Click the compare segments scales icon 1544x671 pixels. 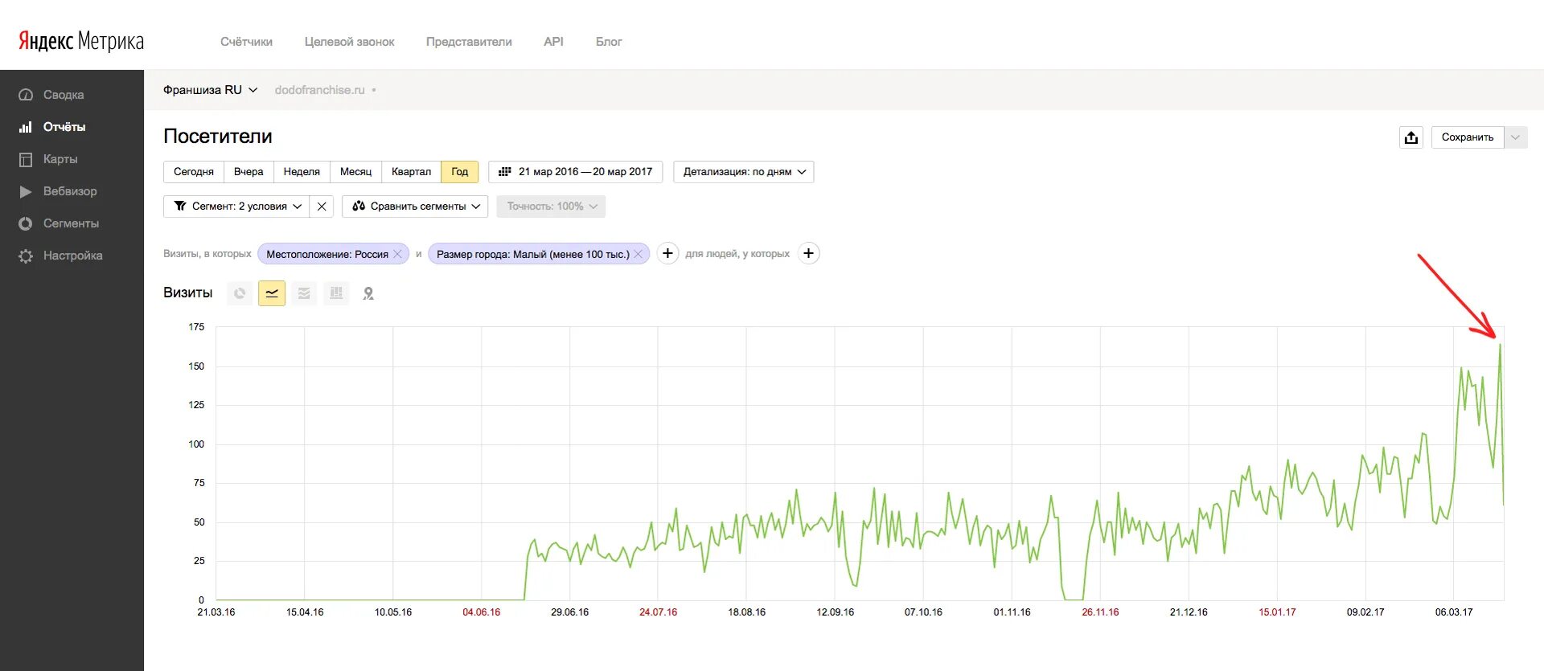(x=359, y=207)
